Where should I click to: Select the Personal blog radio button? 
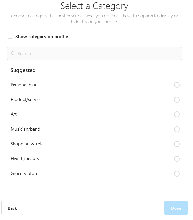point(177,85)
